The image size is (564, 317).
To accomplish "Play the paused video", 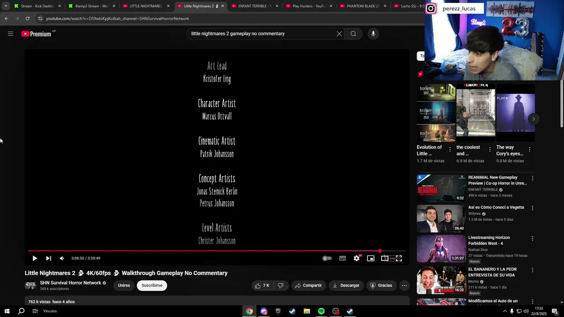I will [35, 258].
